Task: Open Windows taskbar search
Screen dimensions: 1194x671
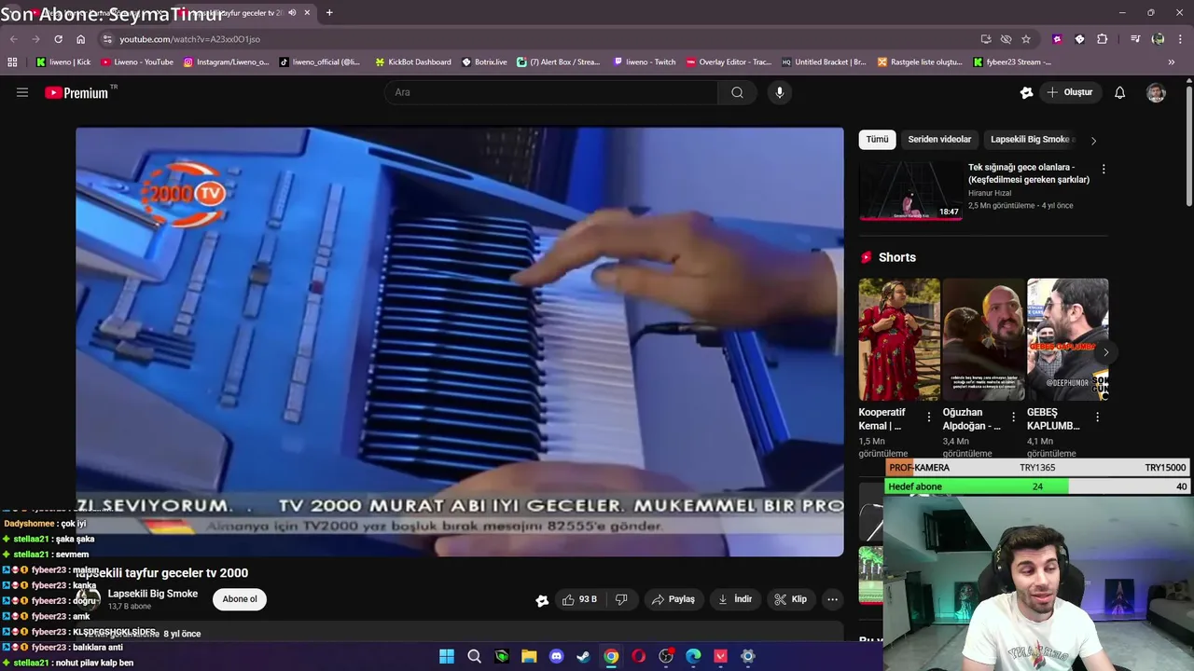Action: pos(474,656)
